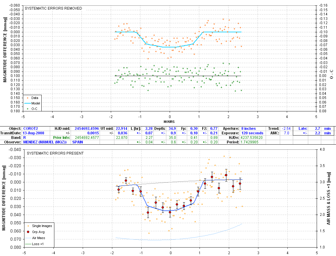Click the 'HOURS' axis label

click(x=169, y=122)
